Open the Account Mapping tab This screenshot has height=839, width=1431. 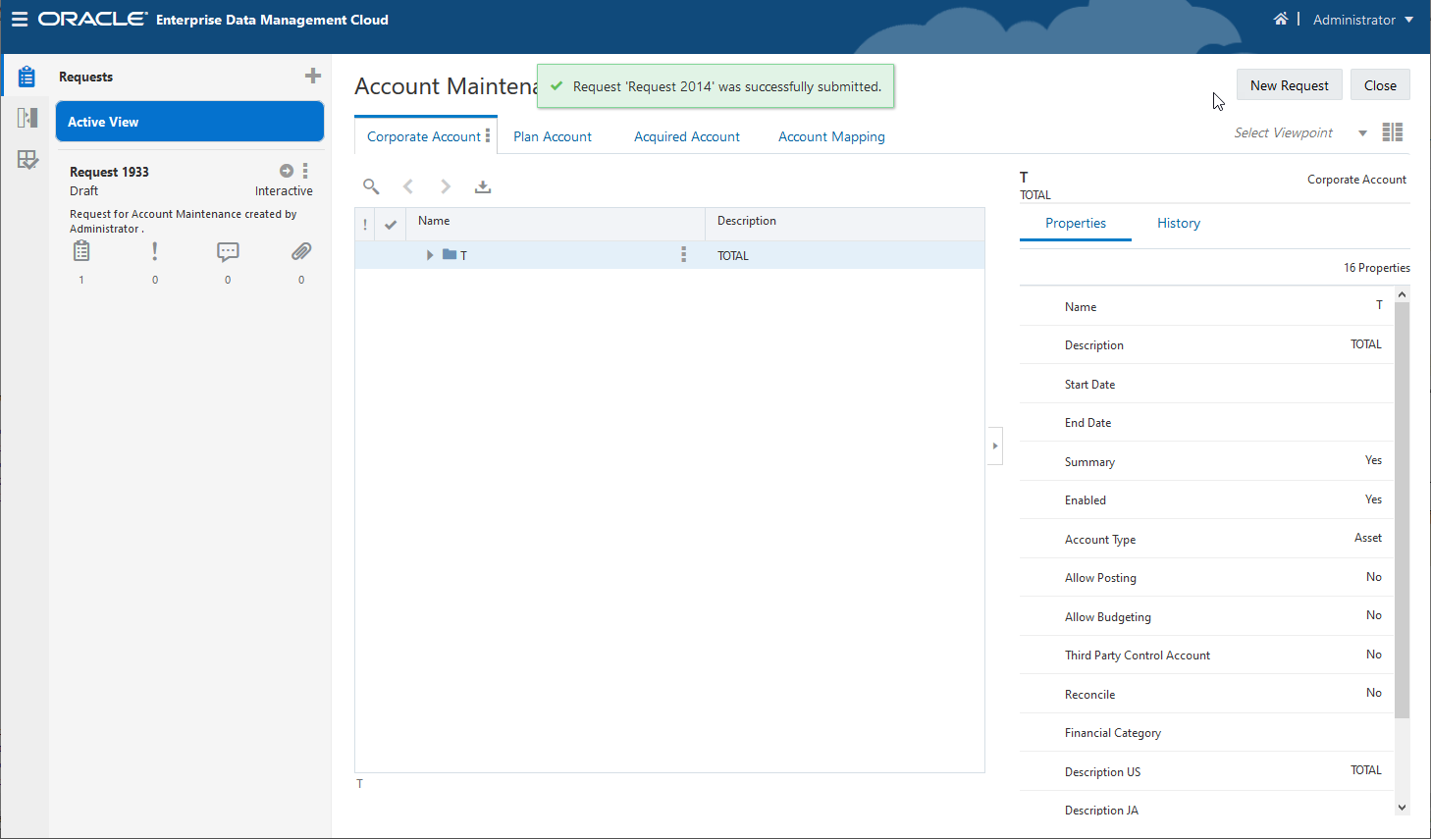click(x=831, y=136)
